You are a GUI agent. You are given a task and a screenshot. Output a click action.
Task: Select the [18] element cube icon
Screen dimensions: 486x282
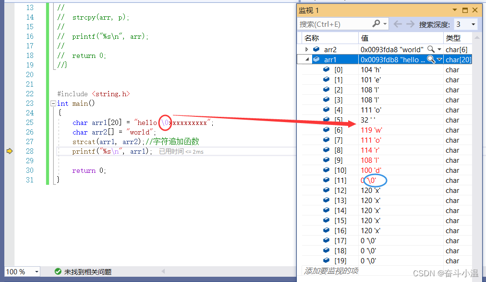pos(327,250)
